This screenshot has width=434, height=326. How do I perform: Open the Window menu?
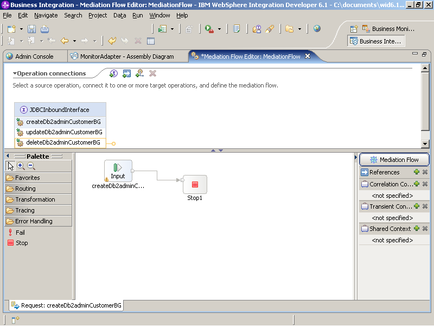coord(159,16)
